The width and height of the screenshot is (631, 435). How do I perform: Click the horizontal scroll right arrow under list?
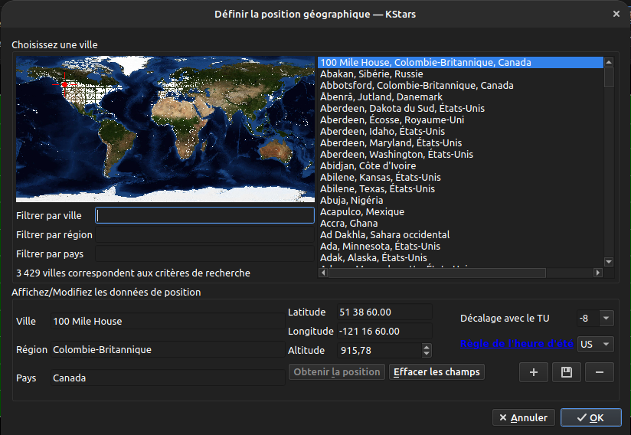point(598,273)
